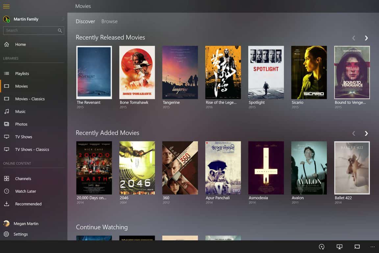The image size is (379, 253).
Task: Open the TV Shows library
Action: tap(24, 137)
